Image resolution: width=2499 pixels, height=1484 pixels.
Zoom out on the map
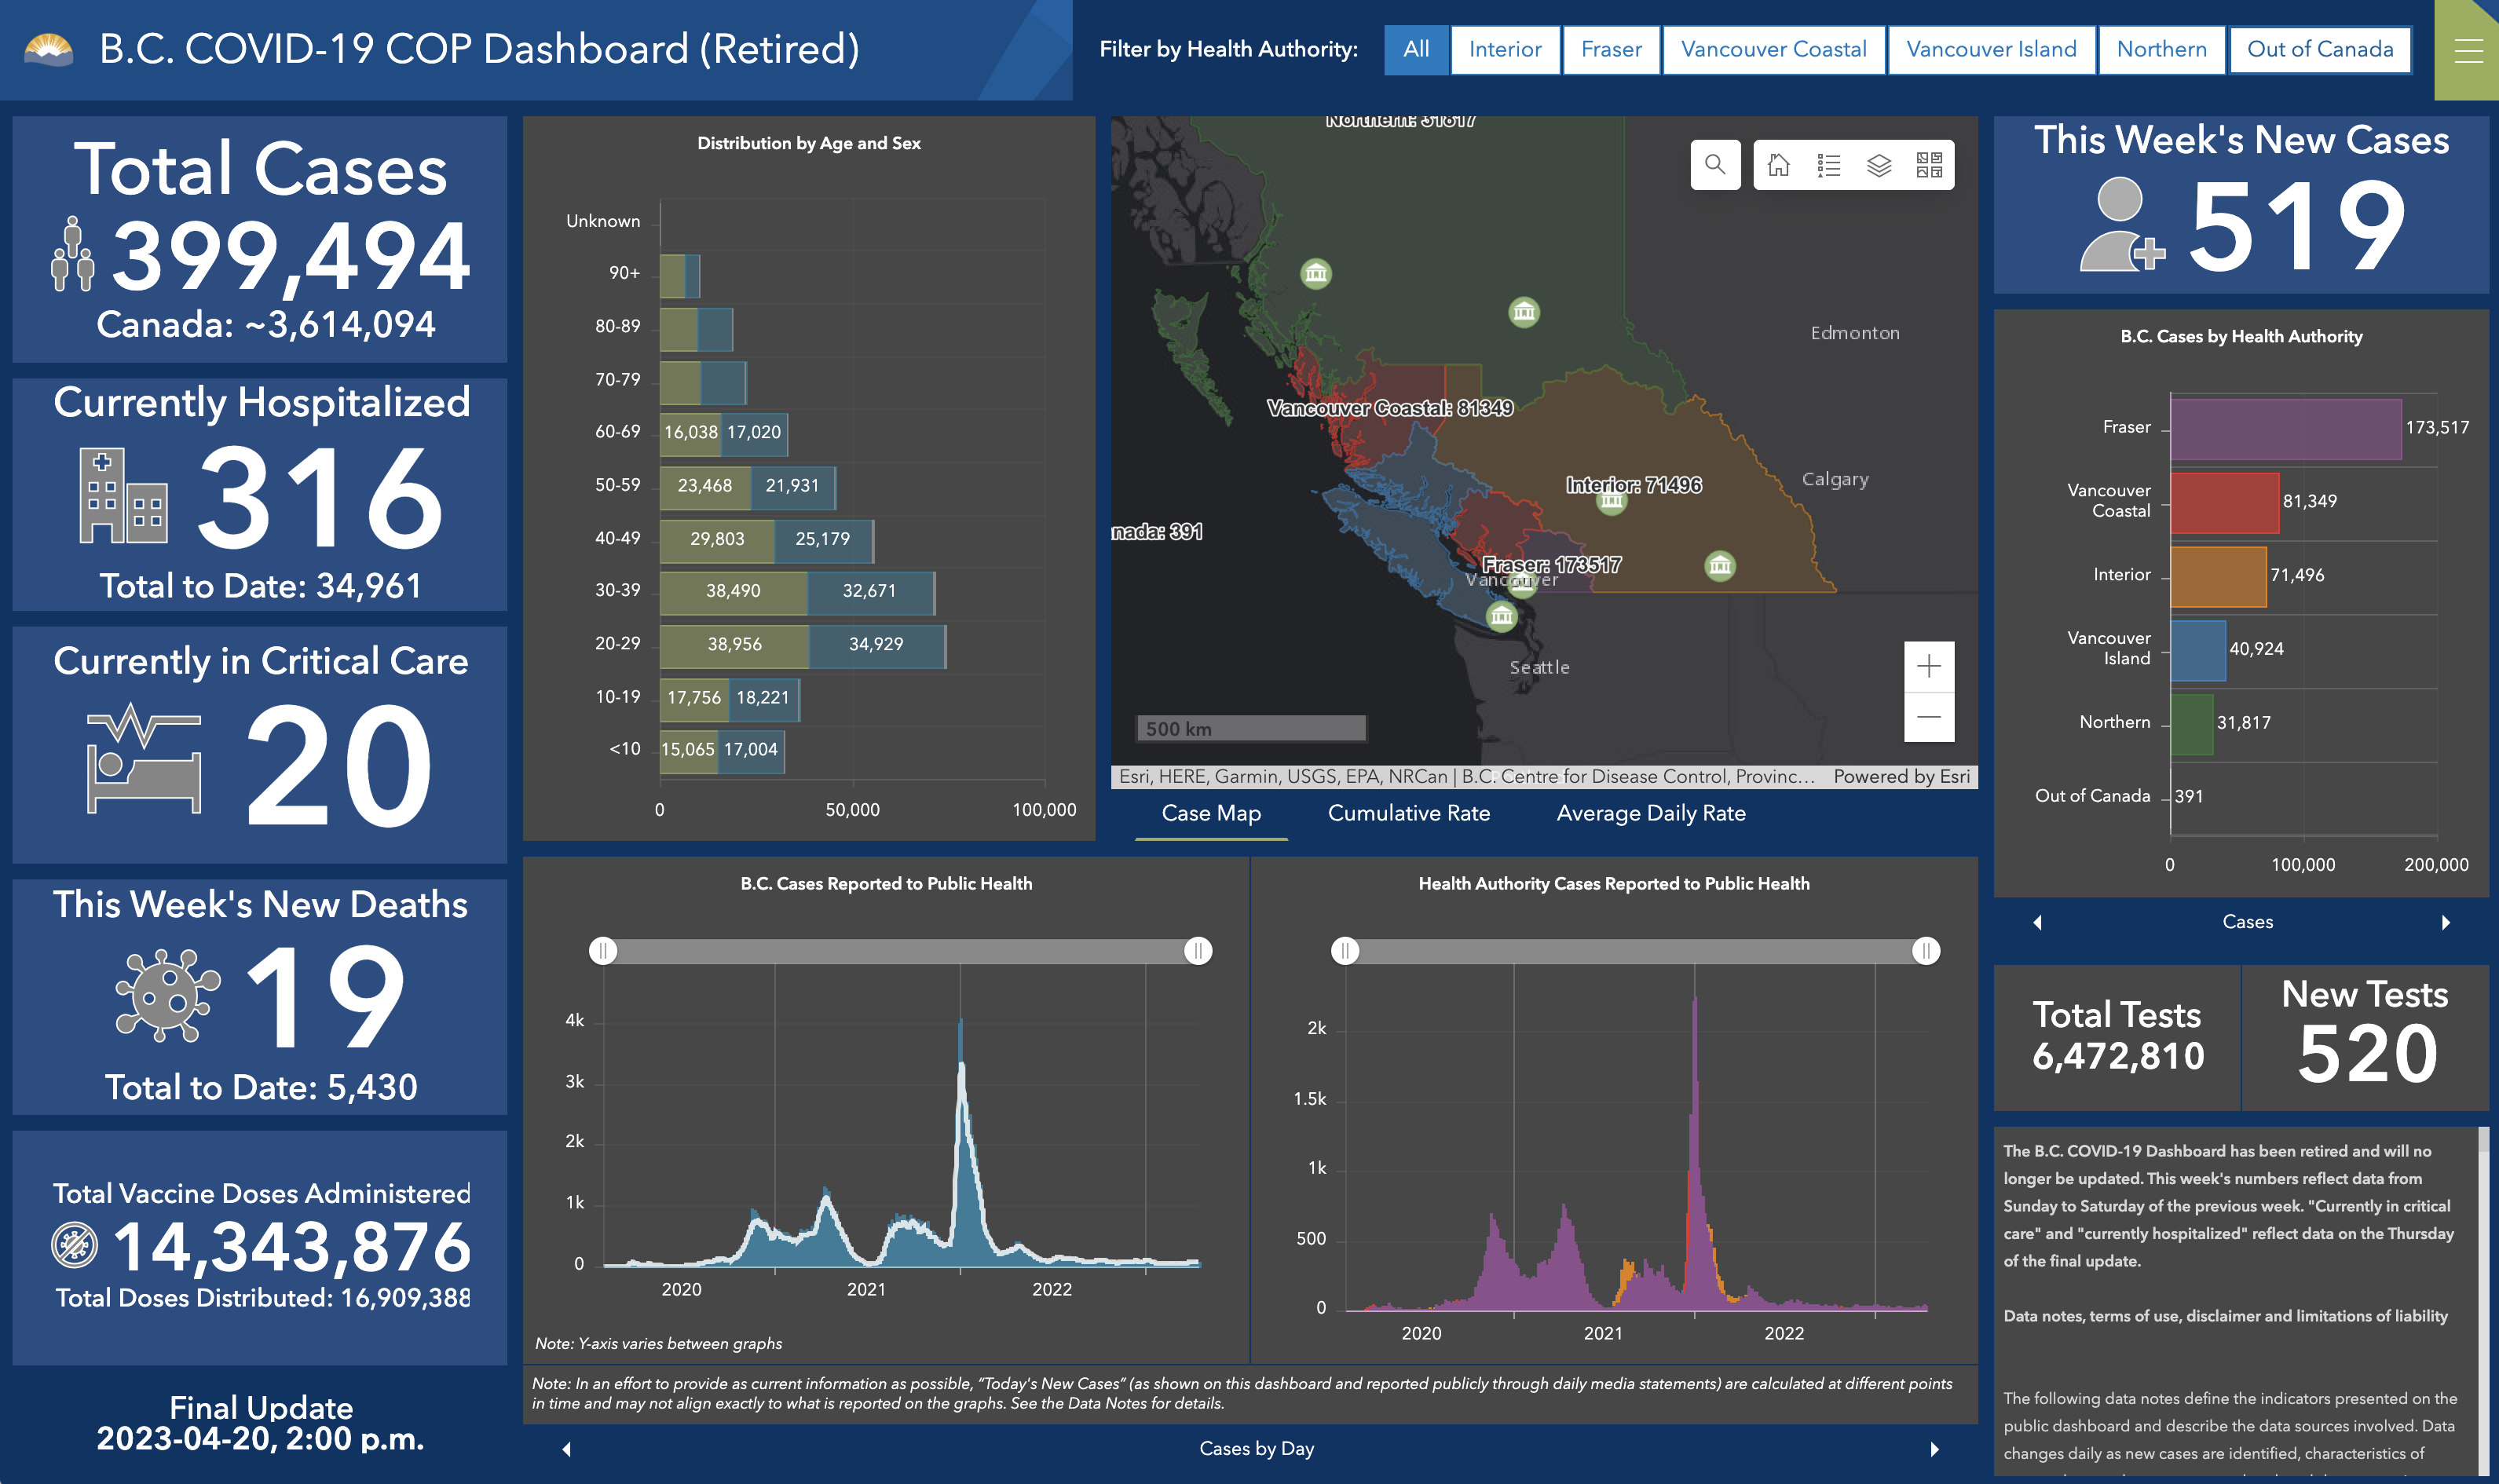(x=1928, y=716)
